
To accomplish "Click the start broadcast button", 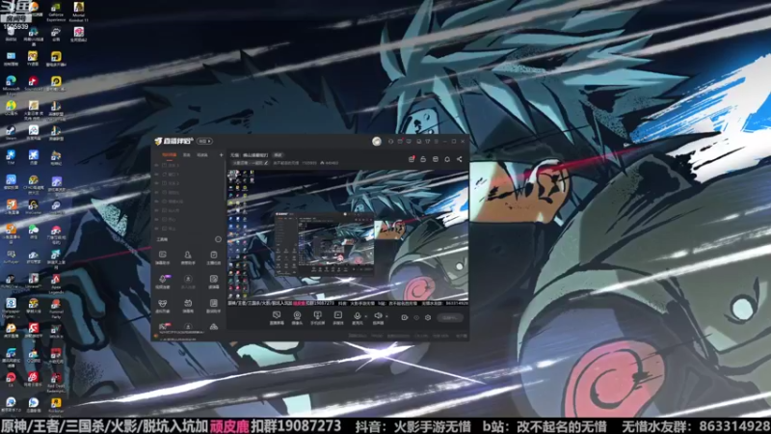I will 449,318.
